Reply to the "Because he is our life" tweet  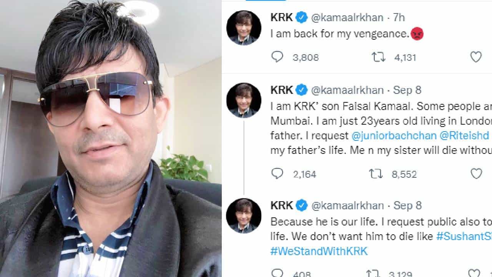pos(277,274)
